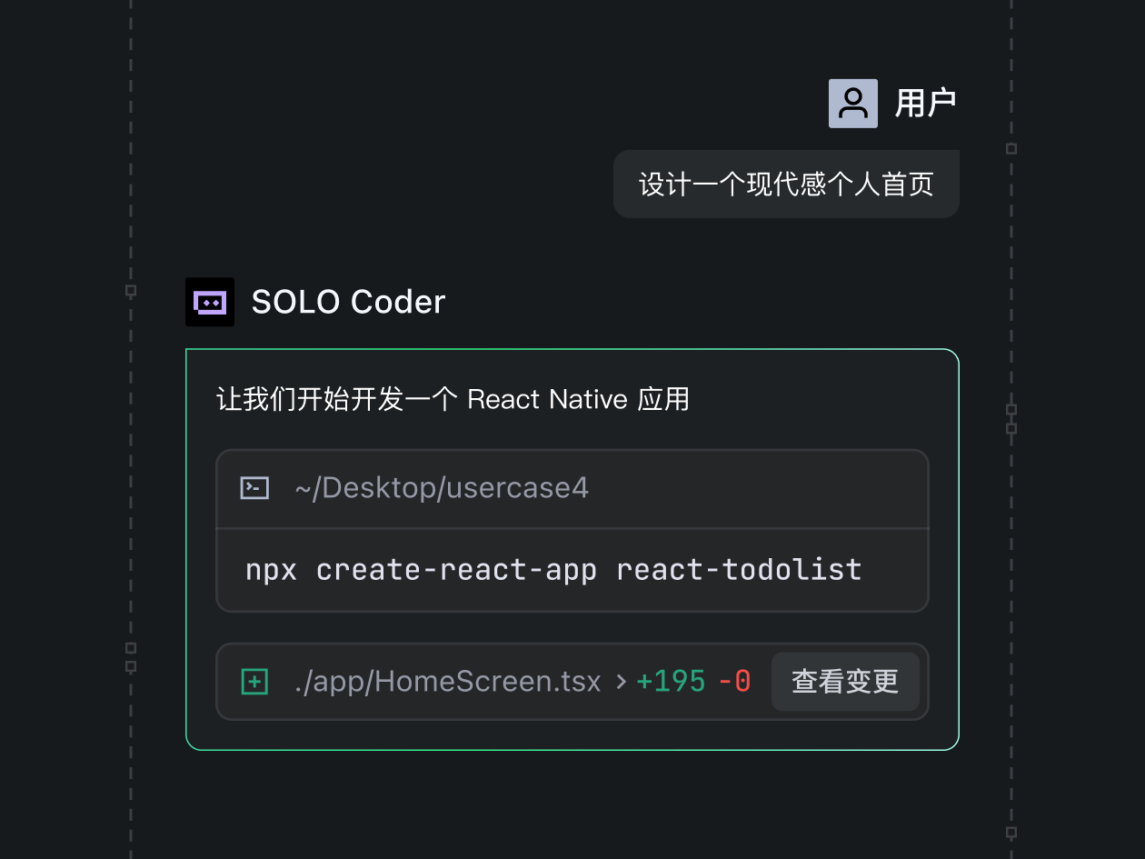The height and width of the screenshot is (859, 1145).
Task: Click the robot face inside the purple badge
Action: pos(209,301)
